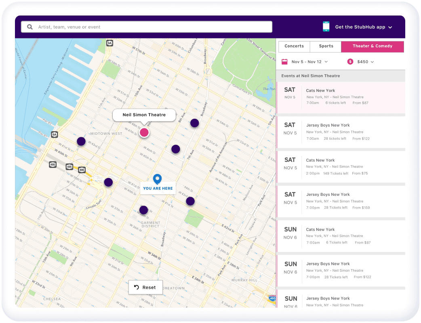
Task: Click the CHELSEA map label
Action: point(52,299)
